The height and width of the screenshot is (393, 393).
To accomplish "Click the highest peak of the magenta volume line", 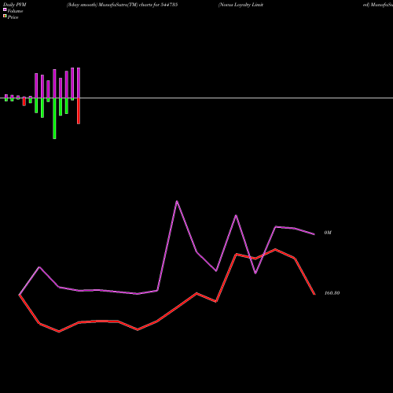I will pos(177,201).
